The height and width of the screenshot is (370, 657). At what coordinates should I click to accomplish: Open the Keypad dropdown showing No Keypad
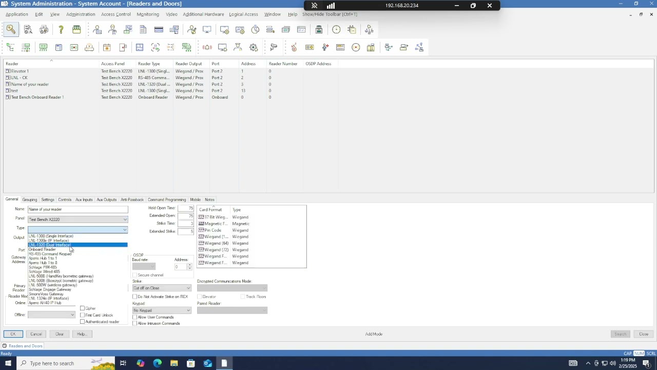coord(162,310)
